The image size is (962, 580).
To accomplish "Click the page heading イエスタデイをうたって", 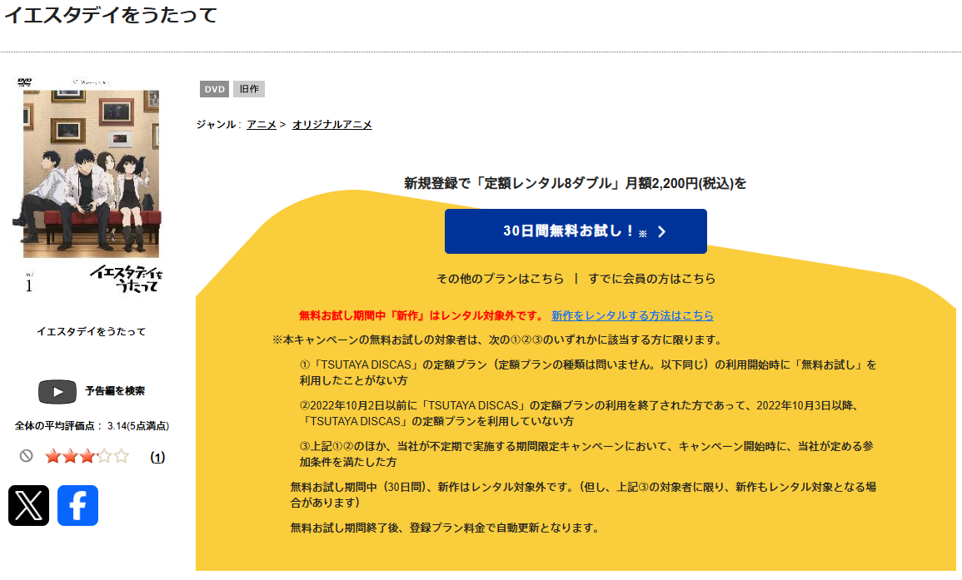I will pyautogui.click(x=111, y=15).
